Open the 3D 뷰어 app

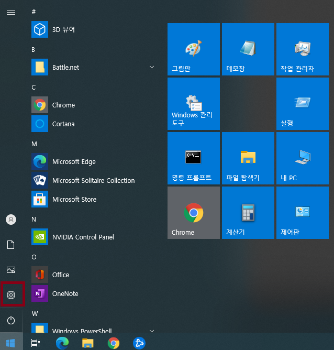(x=94, y=29)
